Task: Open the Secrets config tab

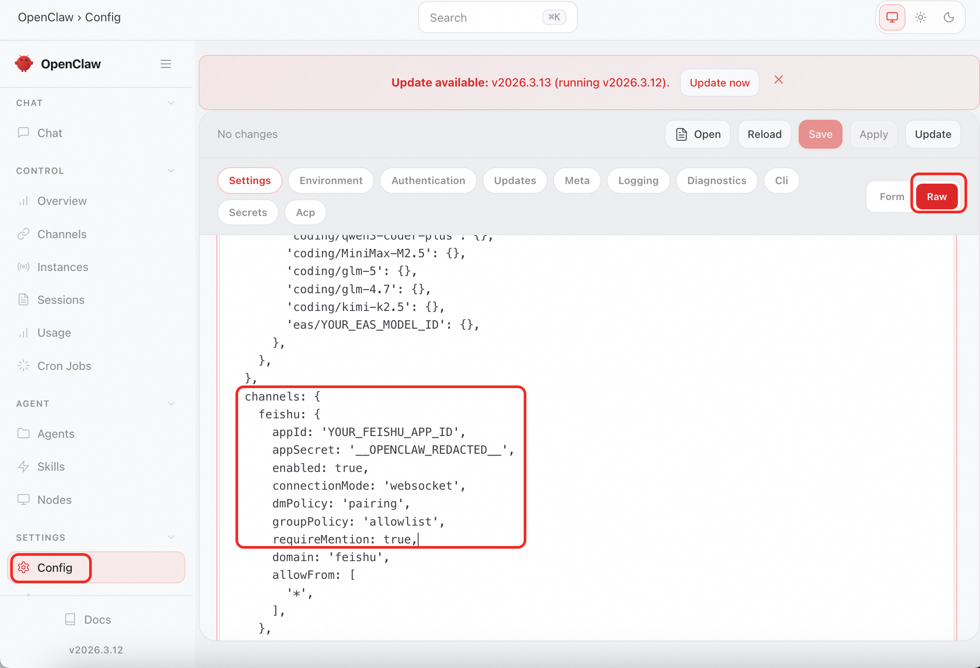Action: (248, 212)
